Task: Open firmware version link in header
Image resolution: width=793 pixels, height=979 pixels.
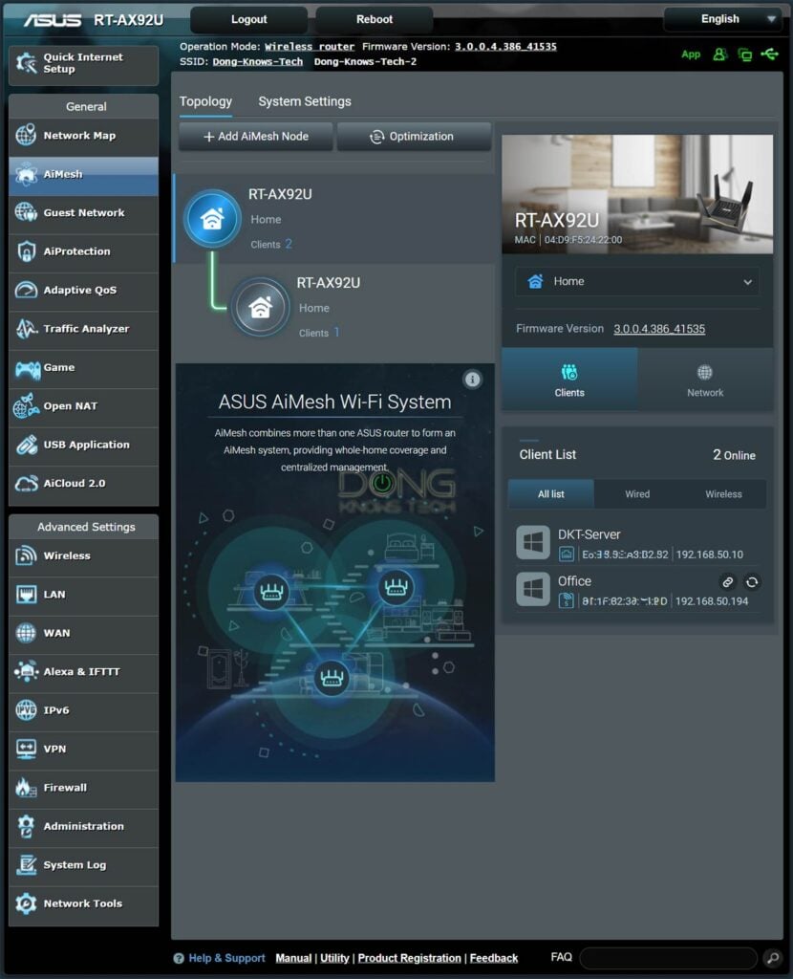Action: (x=505, y=46)
